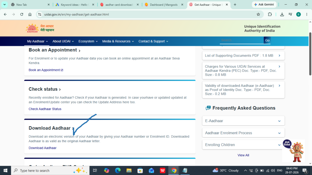This screenshot has width=312, height=175.
Task: Open the My Aadhaar menu
Action: coord(37,41)
